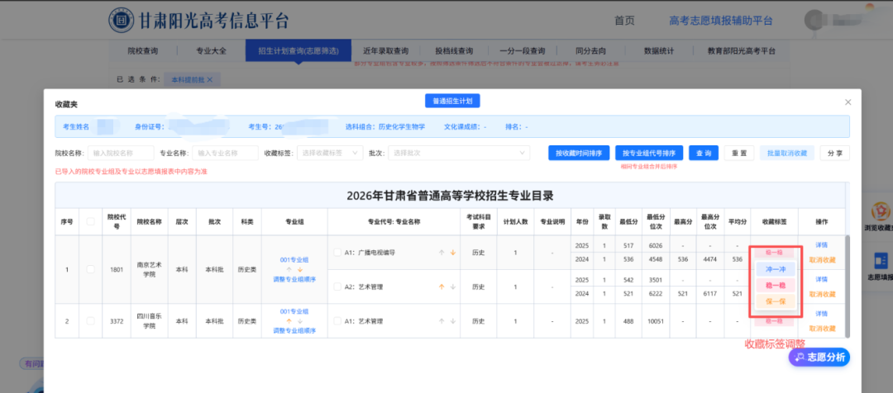Screen dimensions: 893x393
Task: Sort with 按专业组代号排序 button
Action: point(649,153)
